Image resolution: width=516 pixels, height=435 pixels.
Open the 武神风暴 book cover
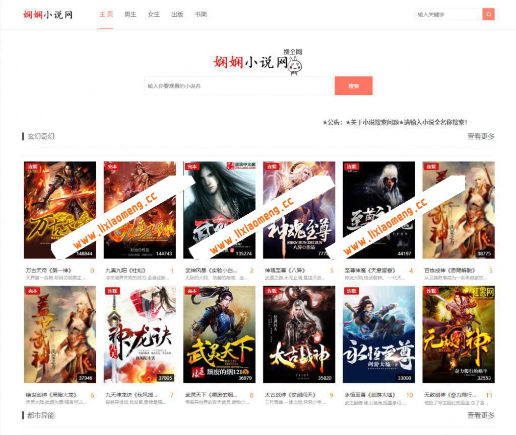pyautogui.click(x=219, y=210)
